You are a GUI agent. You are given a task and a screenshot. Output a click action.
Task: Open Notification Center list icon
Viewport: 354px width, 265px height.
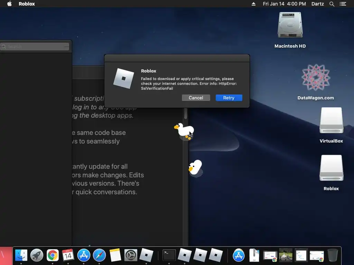pos(343,4)
